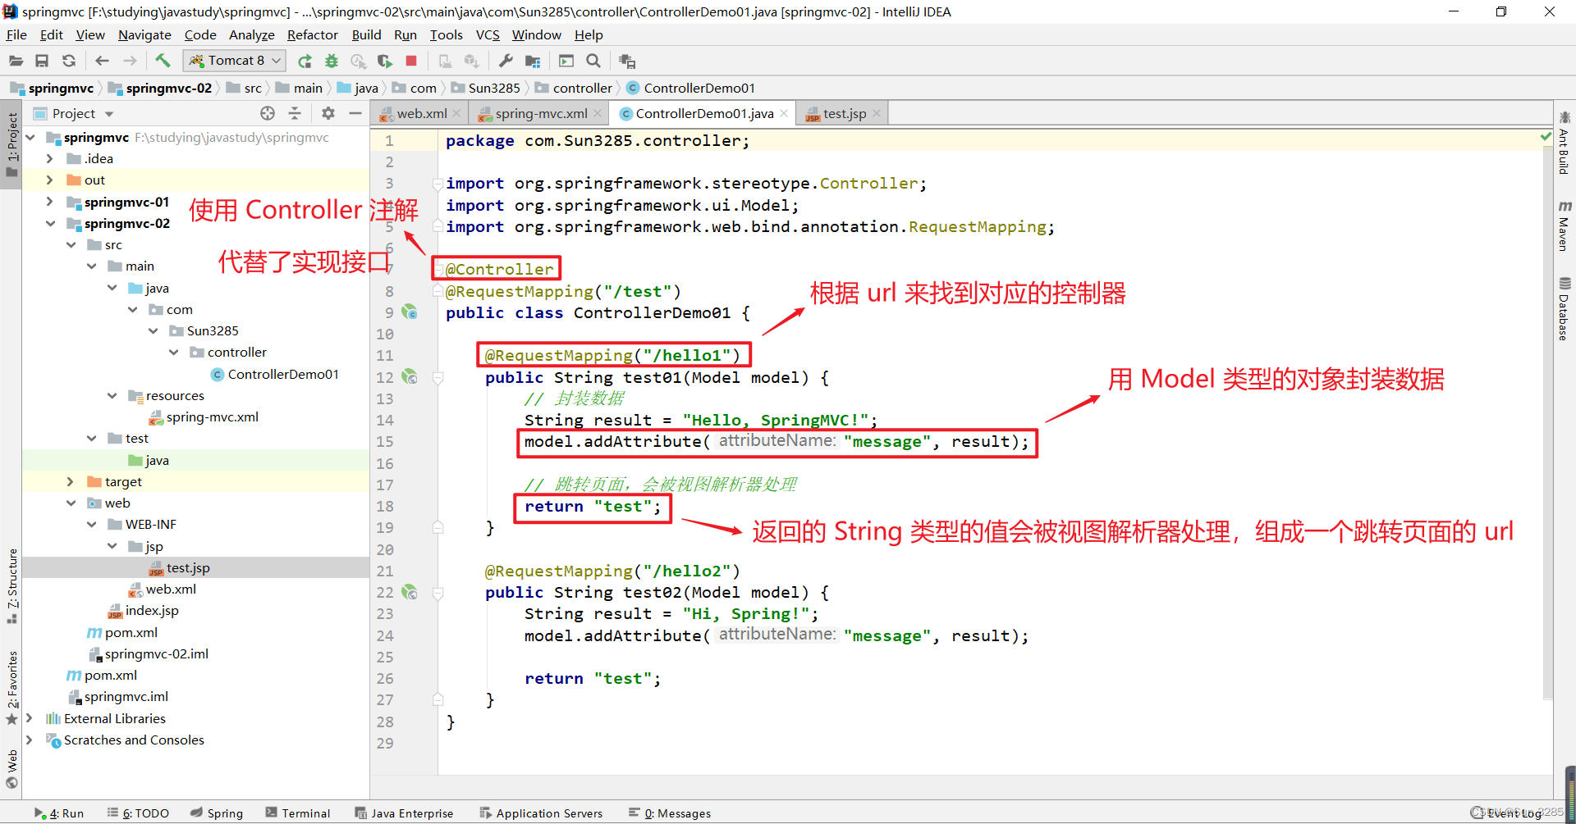Select index.jsp in the project tree

(x=143, y=610)
